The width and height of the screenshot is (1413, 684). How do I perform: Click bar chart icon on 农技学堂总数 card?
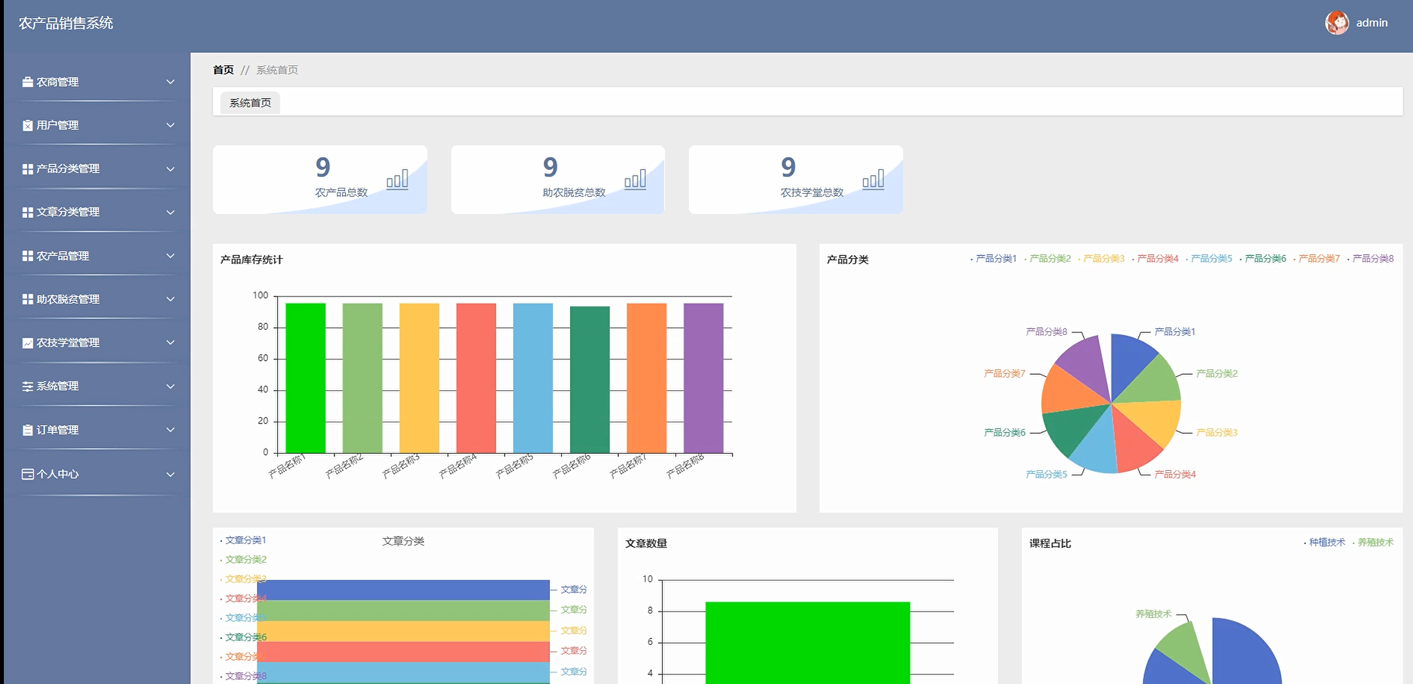[873, 179]
